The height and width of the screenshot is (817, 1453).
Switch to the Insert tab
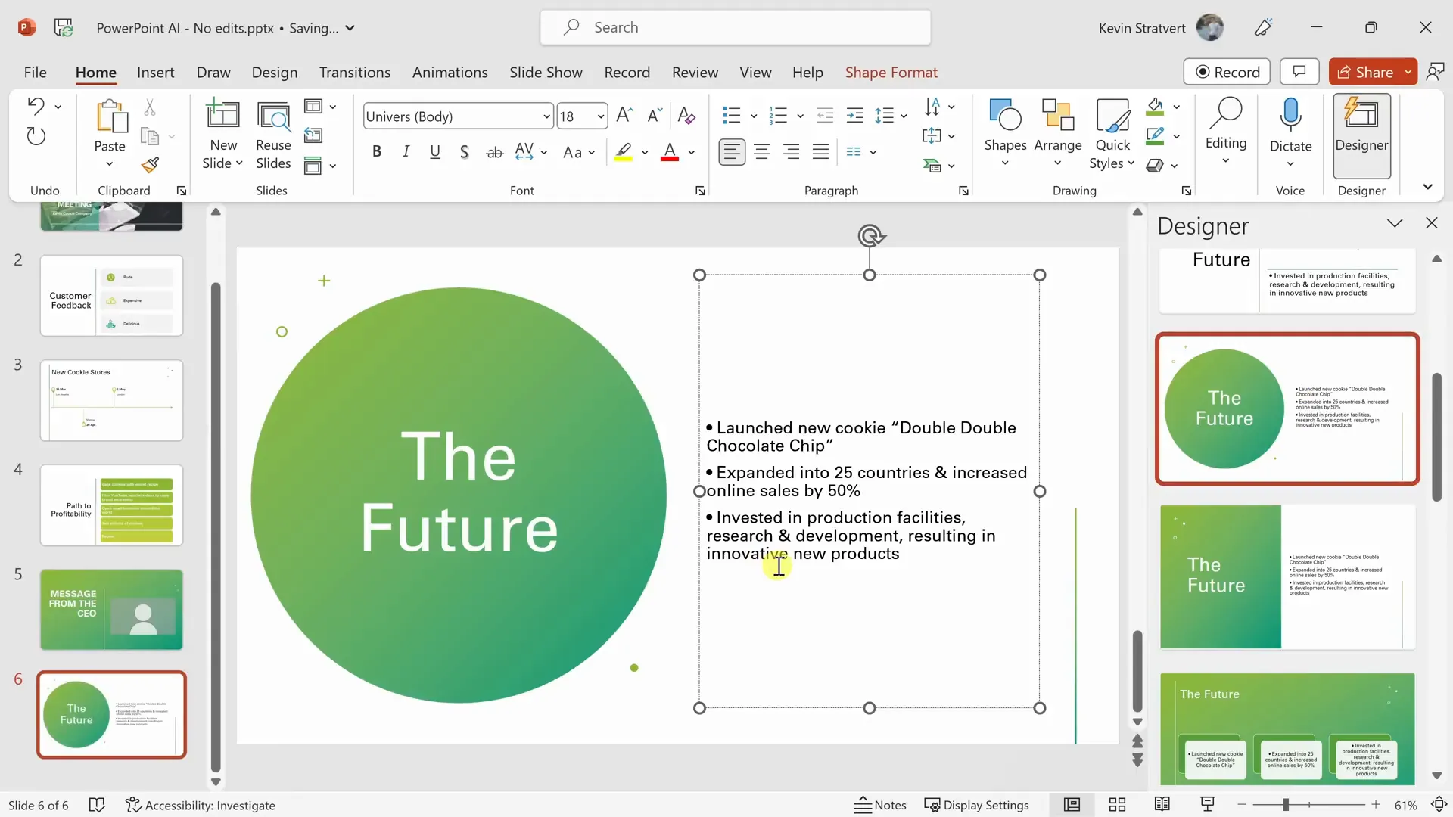click(155, 72)
